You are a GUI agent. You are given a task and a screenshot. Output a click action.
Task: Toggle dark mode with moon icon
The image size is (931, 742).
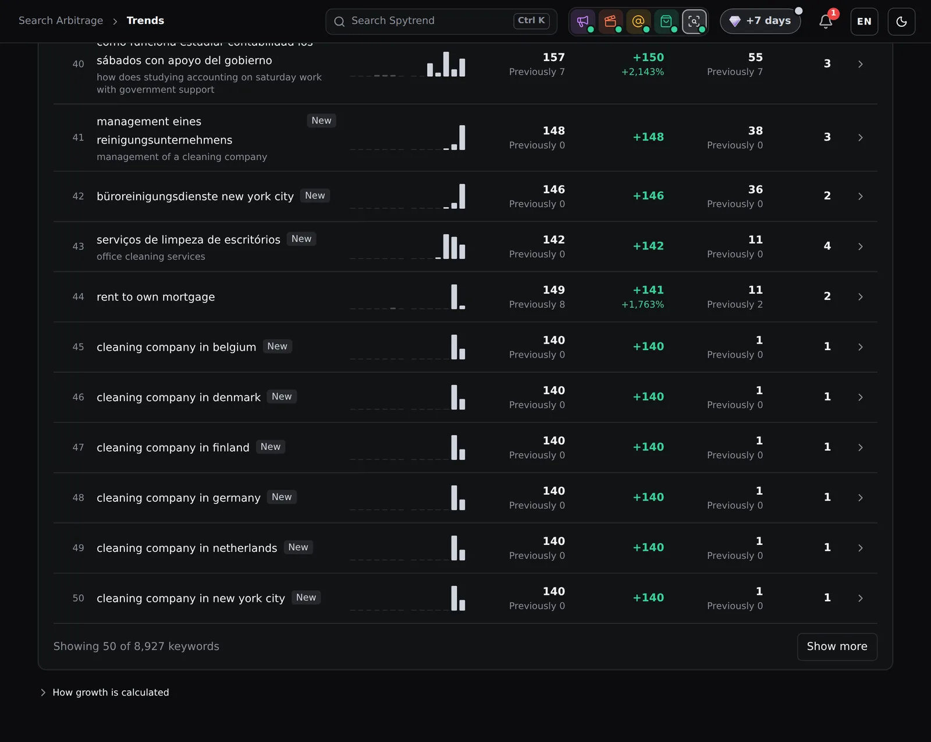901,22
